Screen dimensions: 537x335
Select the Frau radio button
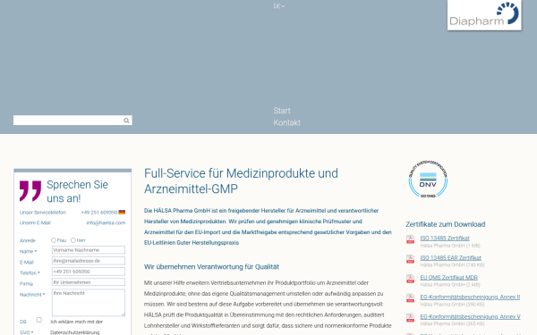(54, 240)
